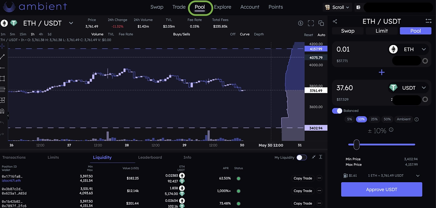This screenshot has height=208, width=436.
Task: Toggle the ETH wallet balance source circle
Action: (425, 61)
